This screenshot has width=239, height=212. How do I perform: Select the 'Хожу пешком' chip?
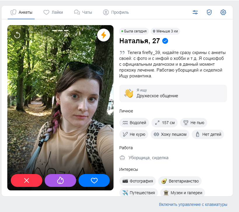[170, 134]
